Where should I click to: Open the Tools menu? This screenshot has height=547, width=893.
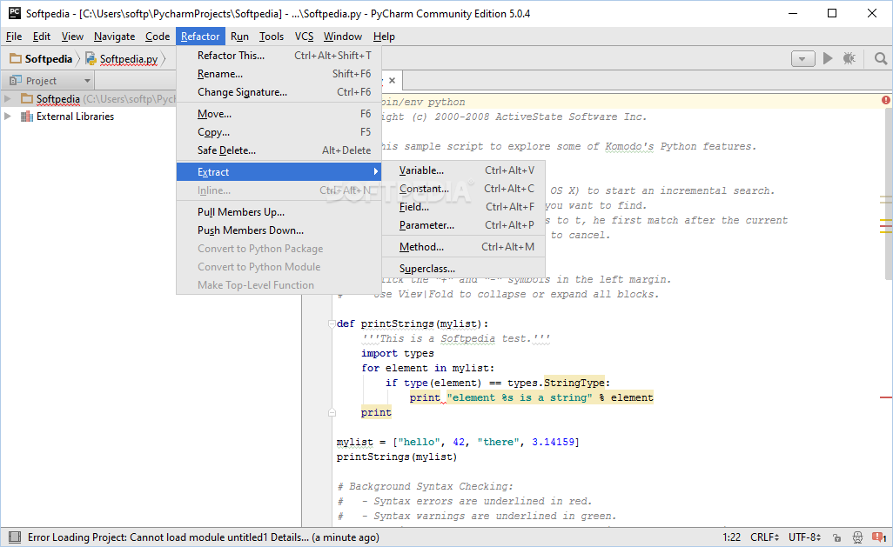[x=271, y=37]
